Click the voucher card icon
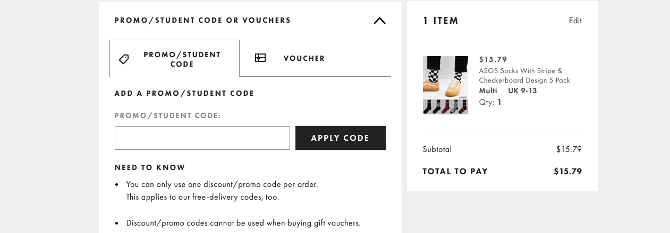 coord(260,58)
